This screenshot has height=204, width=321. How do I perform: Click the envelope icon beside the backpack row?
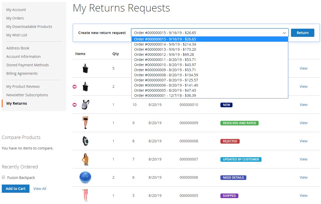pyautogui.click(x=74, y=105)
